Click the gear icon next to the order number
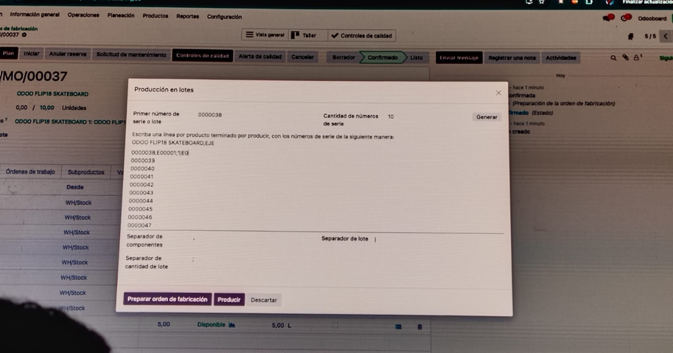Image resolution: width=673 pixels, height=353 pixels. 24,35
